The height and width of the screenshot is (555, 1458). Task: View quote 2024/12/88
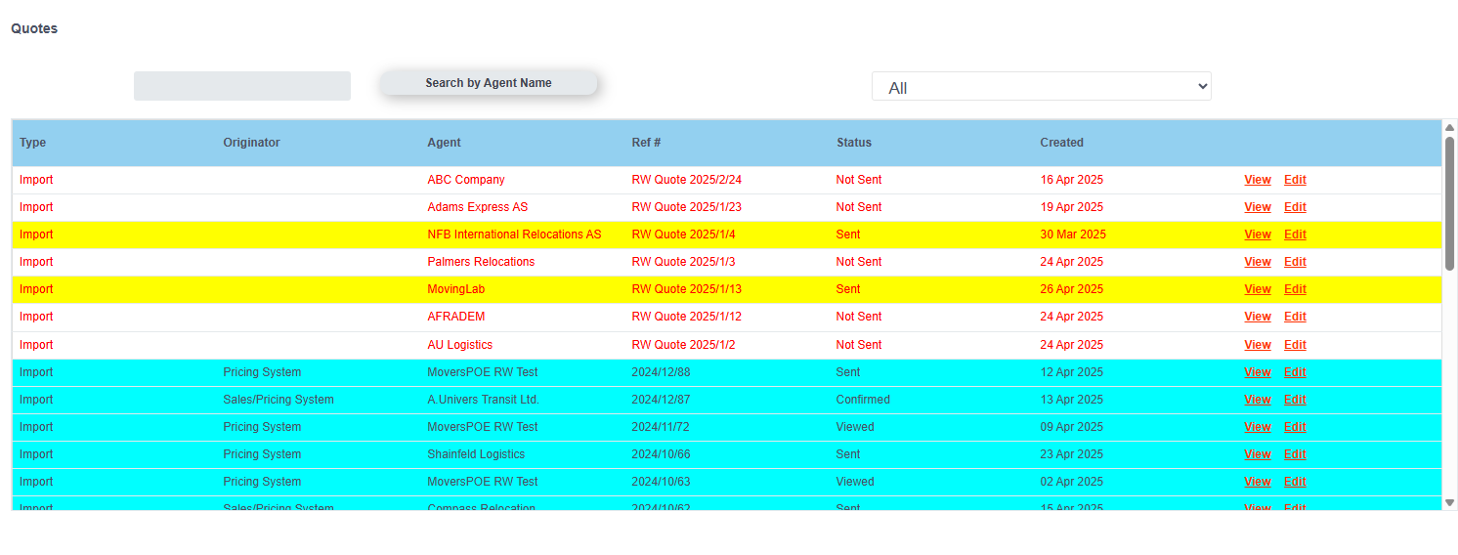tap(1258, 372)
